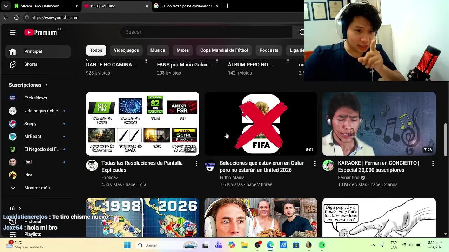Go to Principal home in sidebar
This screenshot has width=449, height=252.
click(x=38, y=51)
